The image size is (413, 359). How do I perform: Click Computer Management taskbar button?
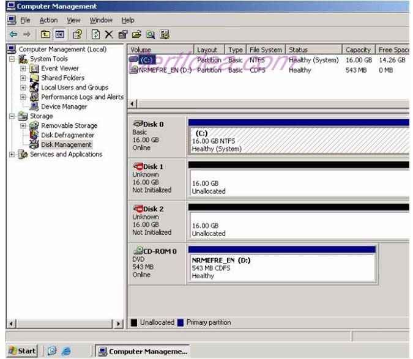(142, 351)
